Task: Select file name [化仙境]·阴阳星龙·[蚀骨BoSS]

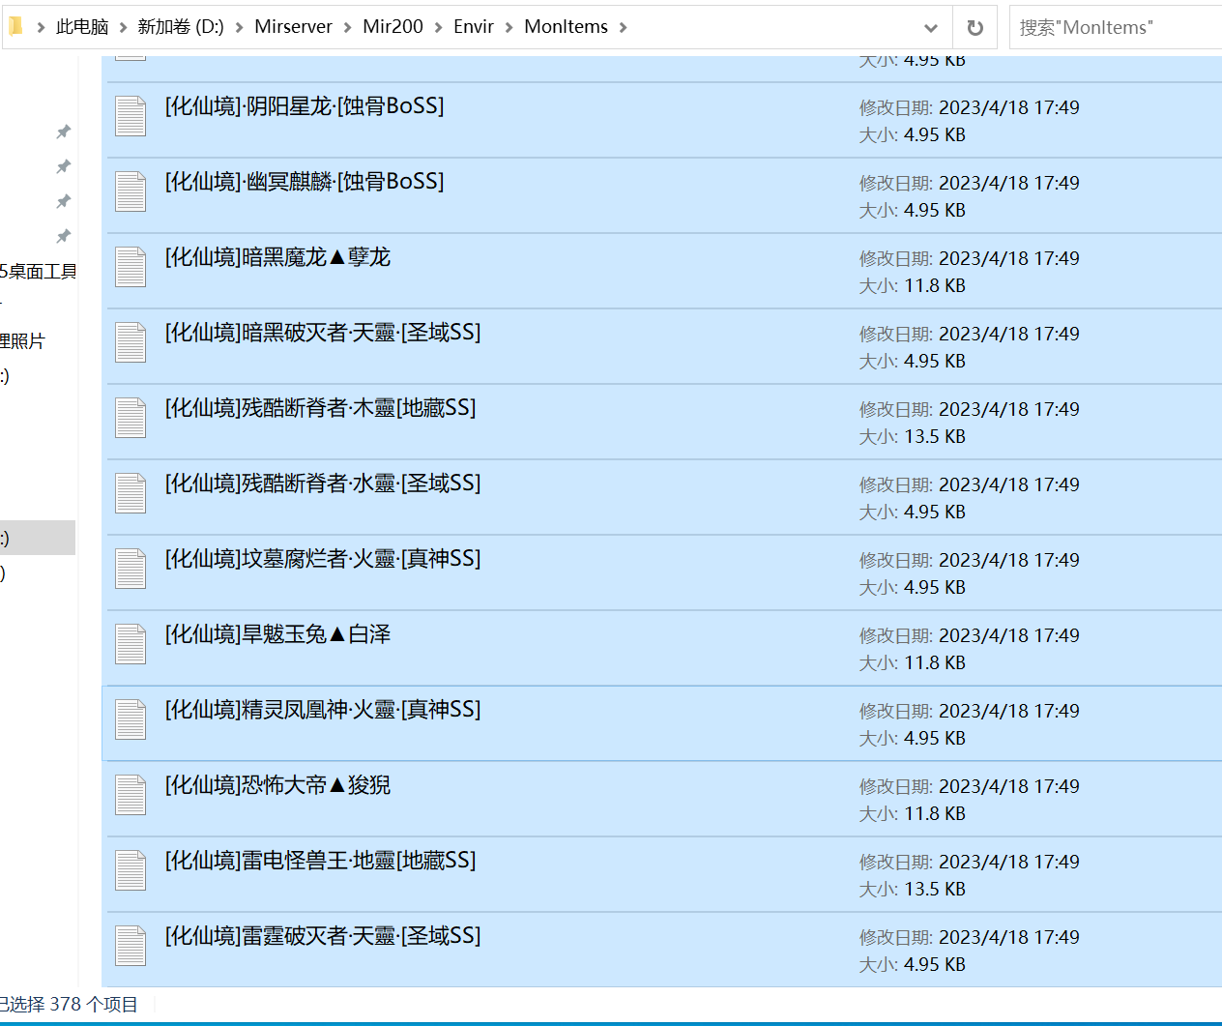Action: coord(305,106)
